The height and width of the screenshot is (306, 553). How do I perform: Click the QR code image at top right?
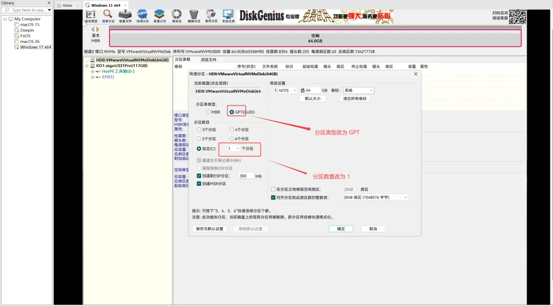coord(518,16)
